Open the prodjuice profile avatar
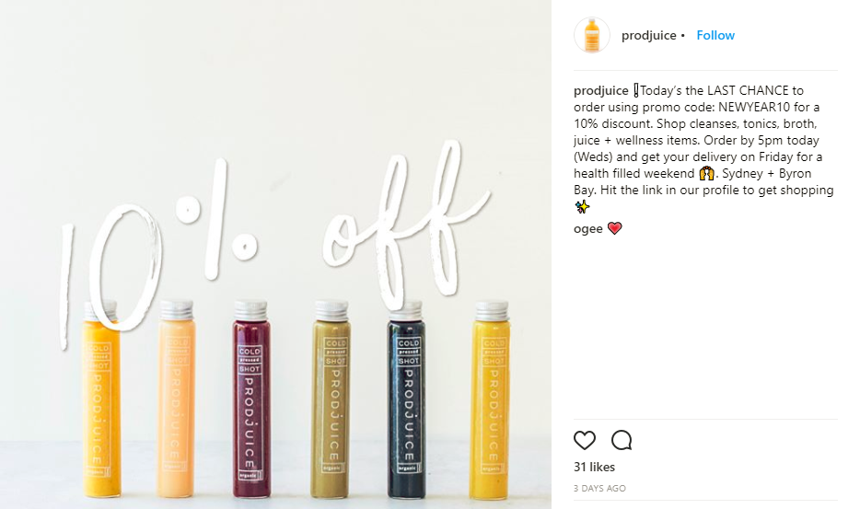Image resolution: width=860 pixels, height=509 pixels. click(592, 35)
